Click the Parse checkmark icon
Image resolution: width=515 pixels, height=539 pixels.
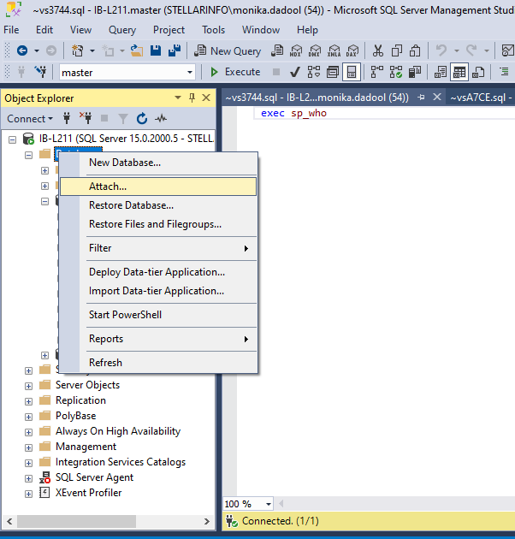click(294, 72)
